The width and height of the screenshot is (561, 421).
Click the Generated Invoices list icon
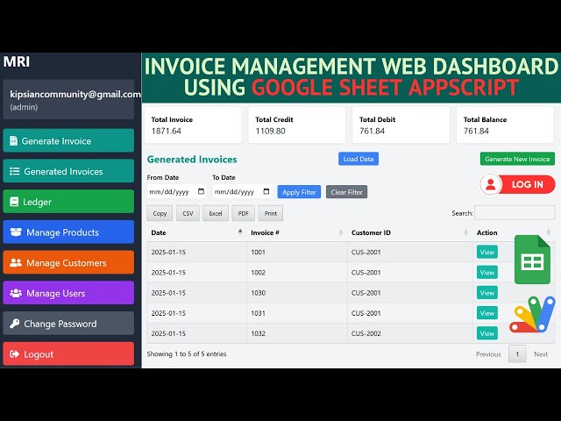(14, 171)
